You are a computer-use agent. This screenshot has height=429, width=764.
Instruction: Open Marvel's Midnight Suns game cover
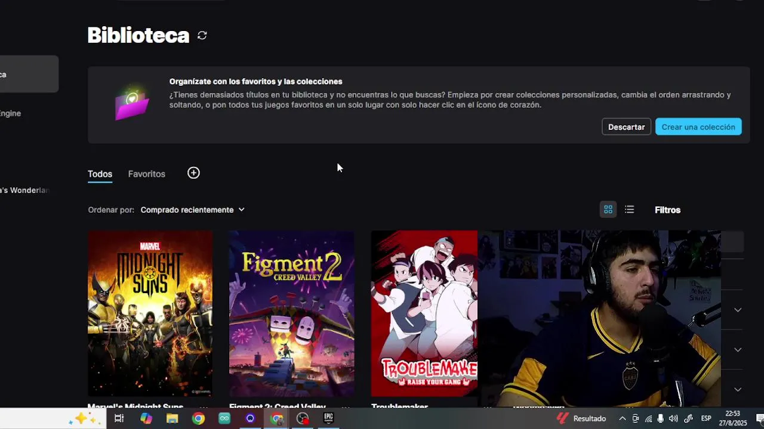tap(150, 313)
